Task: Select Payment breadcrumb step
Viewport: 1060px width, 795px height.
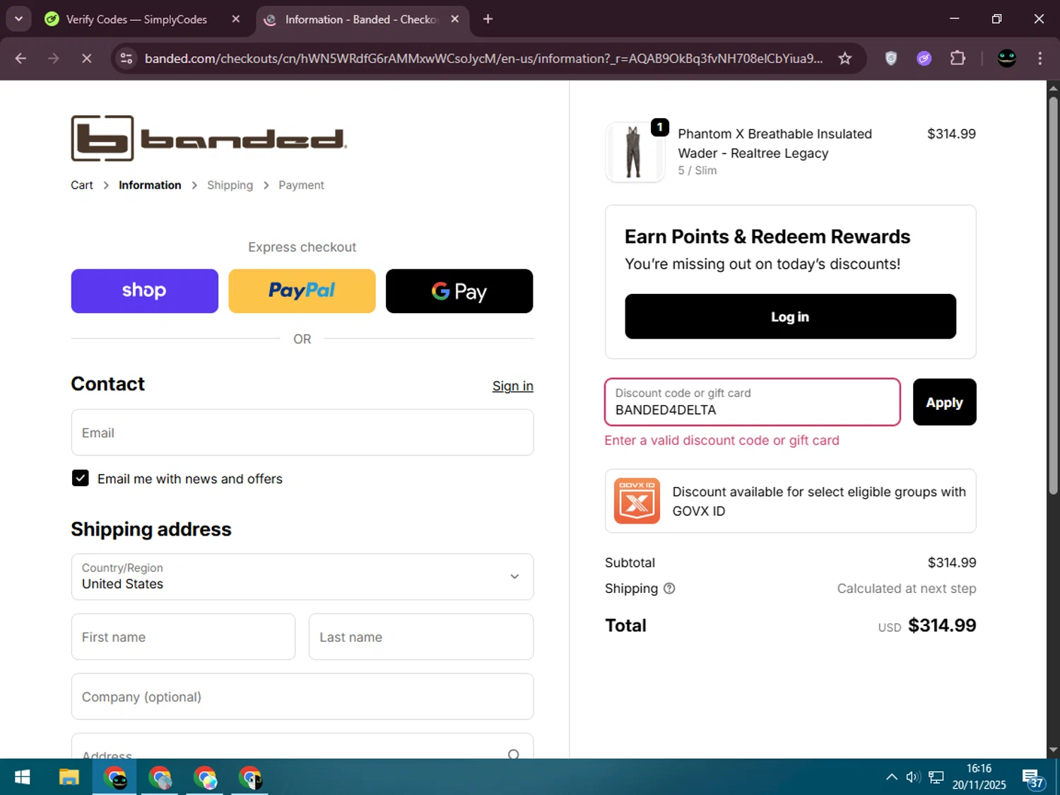Action: click(x=301, y=185)
